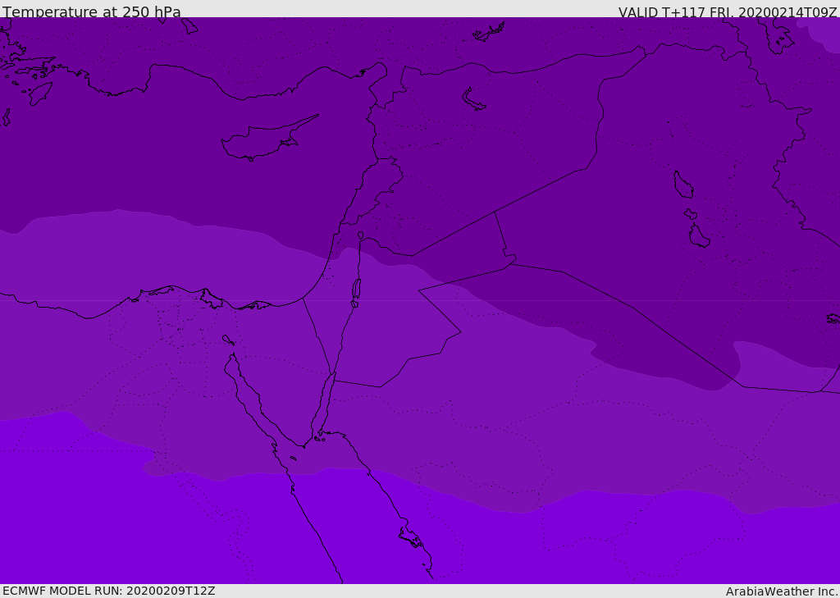This screenshot has width=840, height=598.
Task: Click the 'ArabiaWeather Inc.' credit text
Action: pyautogui.click(x=782, y=591)
